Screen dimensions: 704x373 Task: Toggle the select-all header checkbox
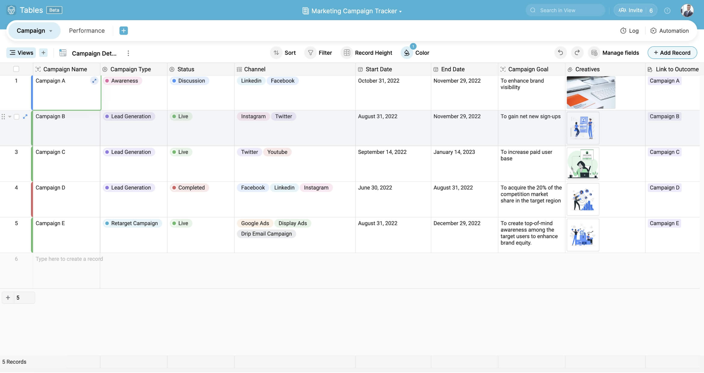16,69
